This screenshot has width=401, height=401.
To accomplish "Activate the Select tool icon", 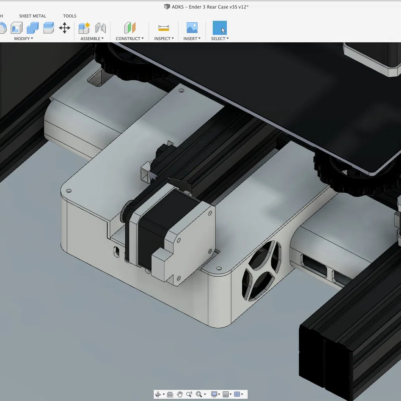I will click(220, 28).
